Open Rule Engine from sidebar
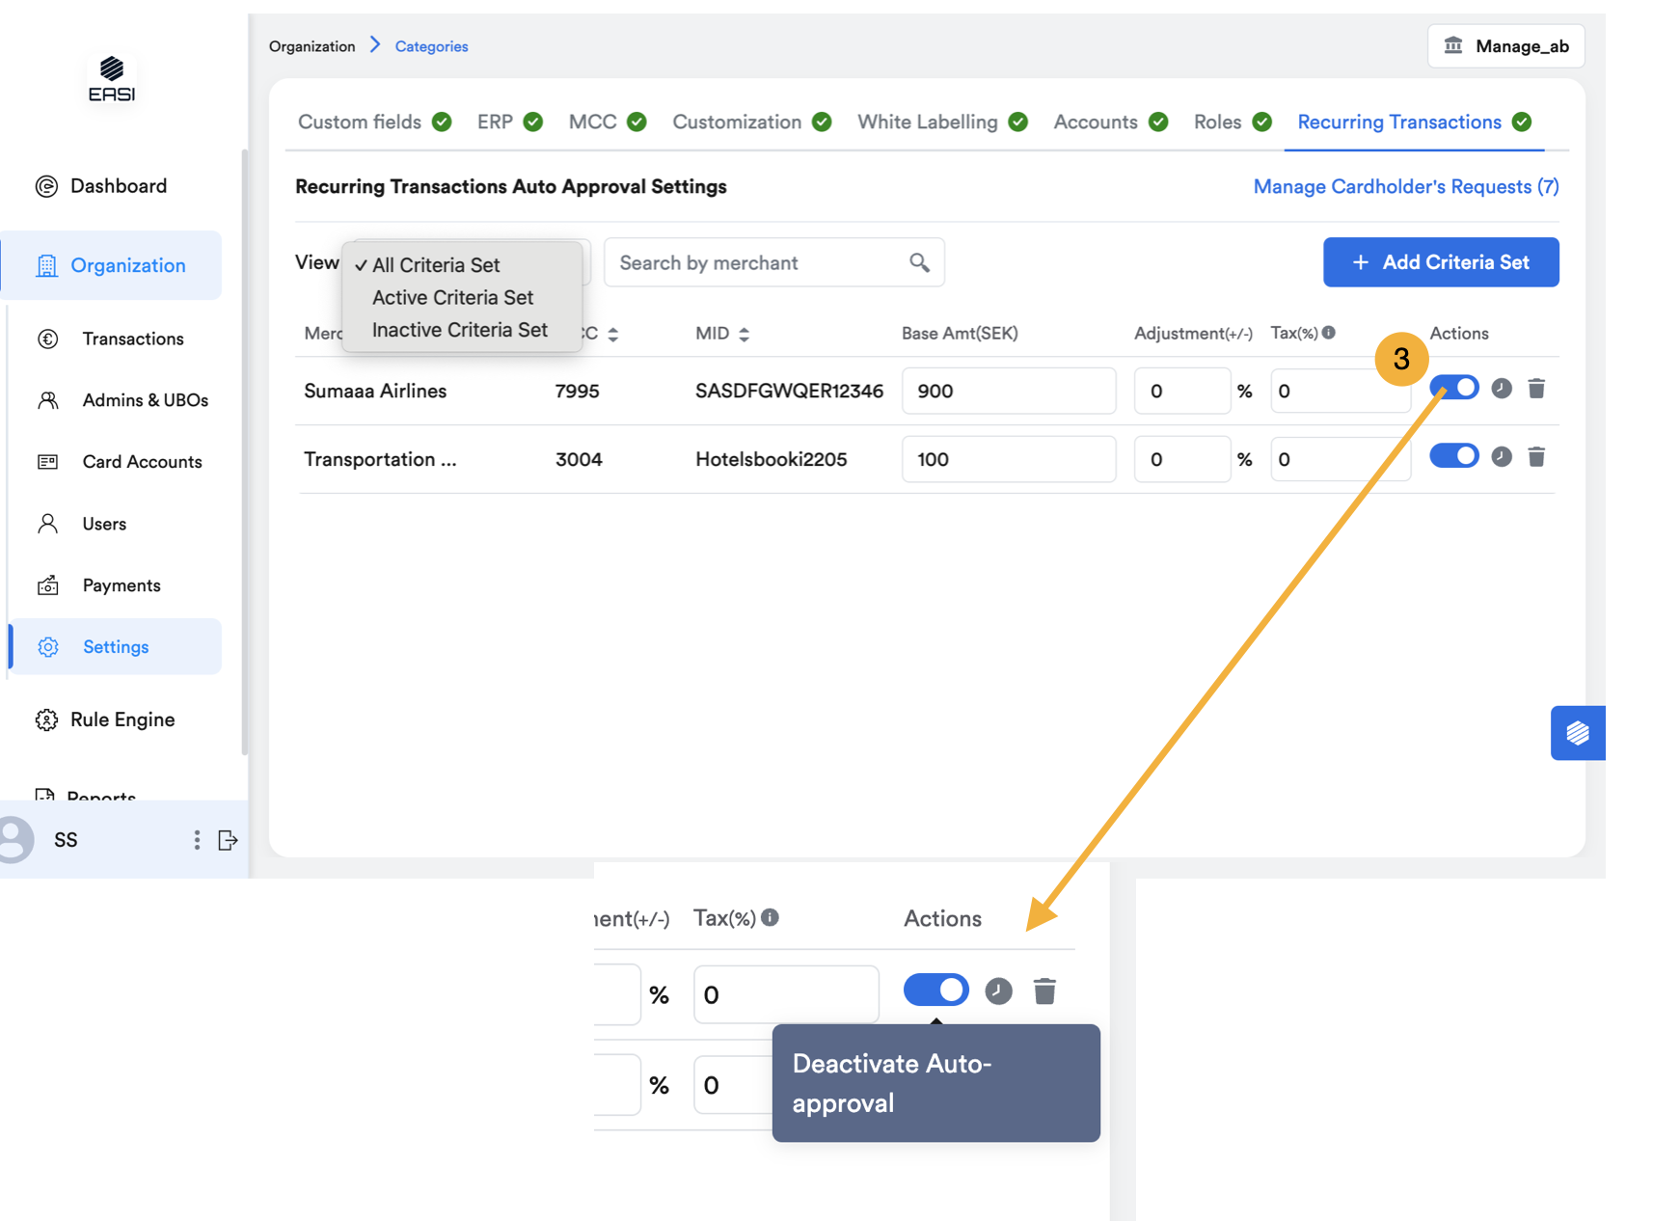The image size is (1680, 1221). click(x=122, y=719)
